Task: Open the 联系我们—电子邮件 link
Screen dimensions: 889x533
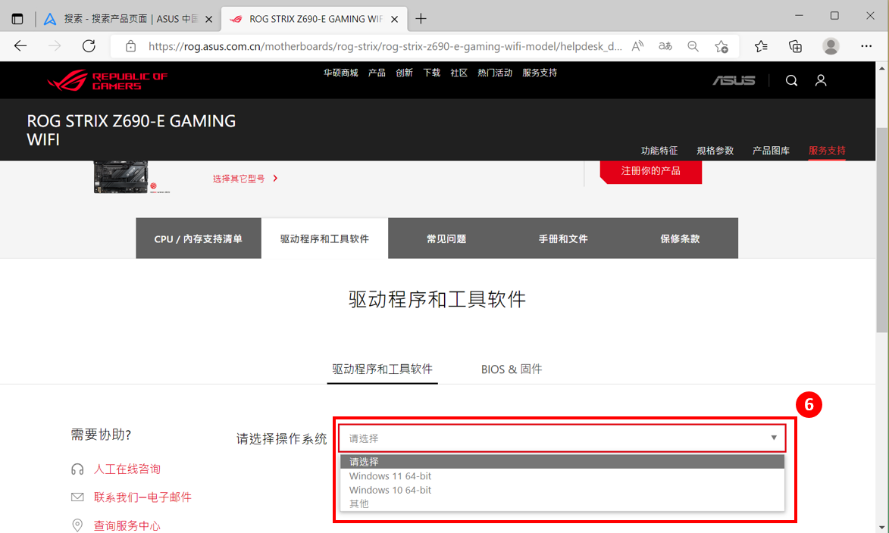Action: (142, 497)
